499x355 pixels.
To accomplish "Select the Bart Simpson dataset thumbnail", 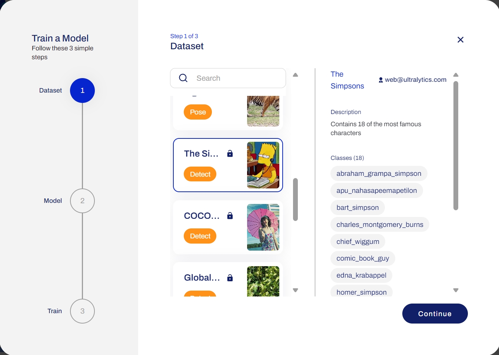I will coord(263,165).
